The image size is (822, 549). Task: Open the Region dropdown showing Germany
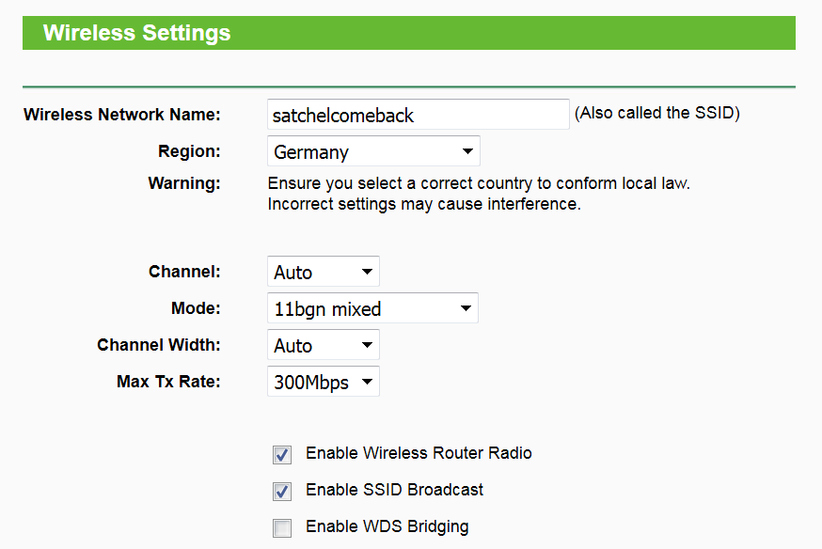pyautogui.click(x=373, y=151)
